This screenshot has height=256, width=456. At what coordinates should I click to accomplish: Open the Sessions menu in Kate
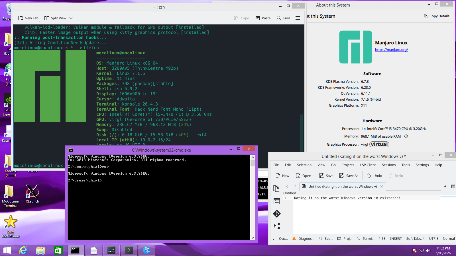[389, 165]
